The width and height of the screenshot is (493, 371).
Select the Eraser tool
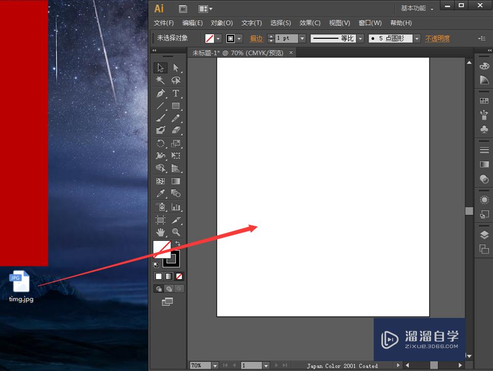tap(176, 130)
